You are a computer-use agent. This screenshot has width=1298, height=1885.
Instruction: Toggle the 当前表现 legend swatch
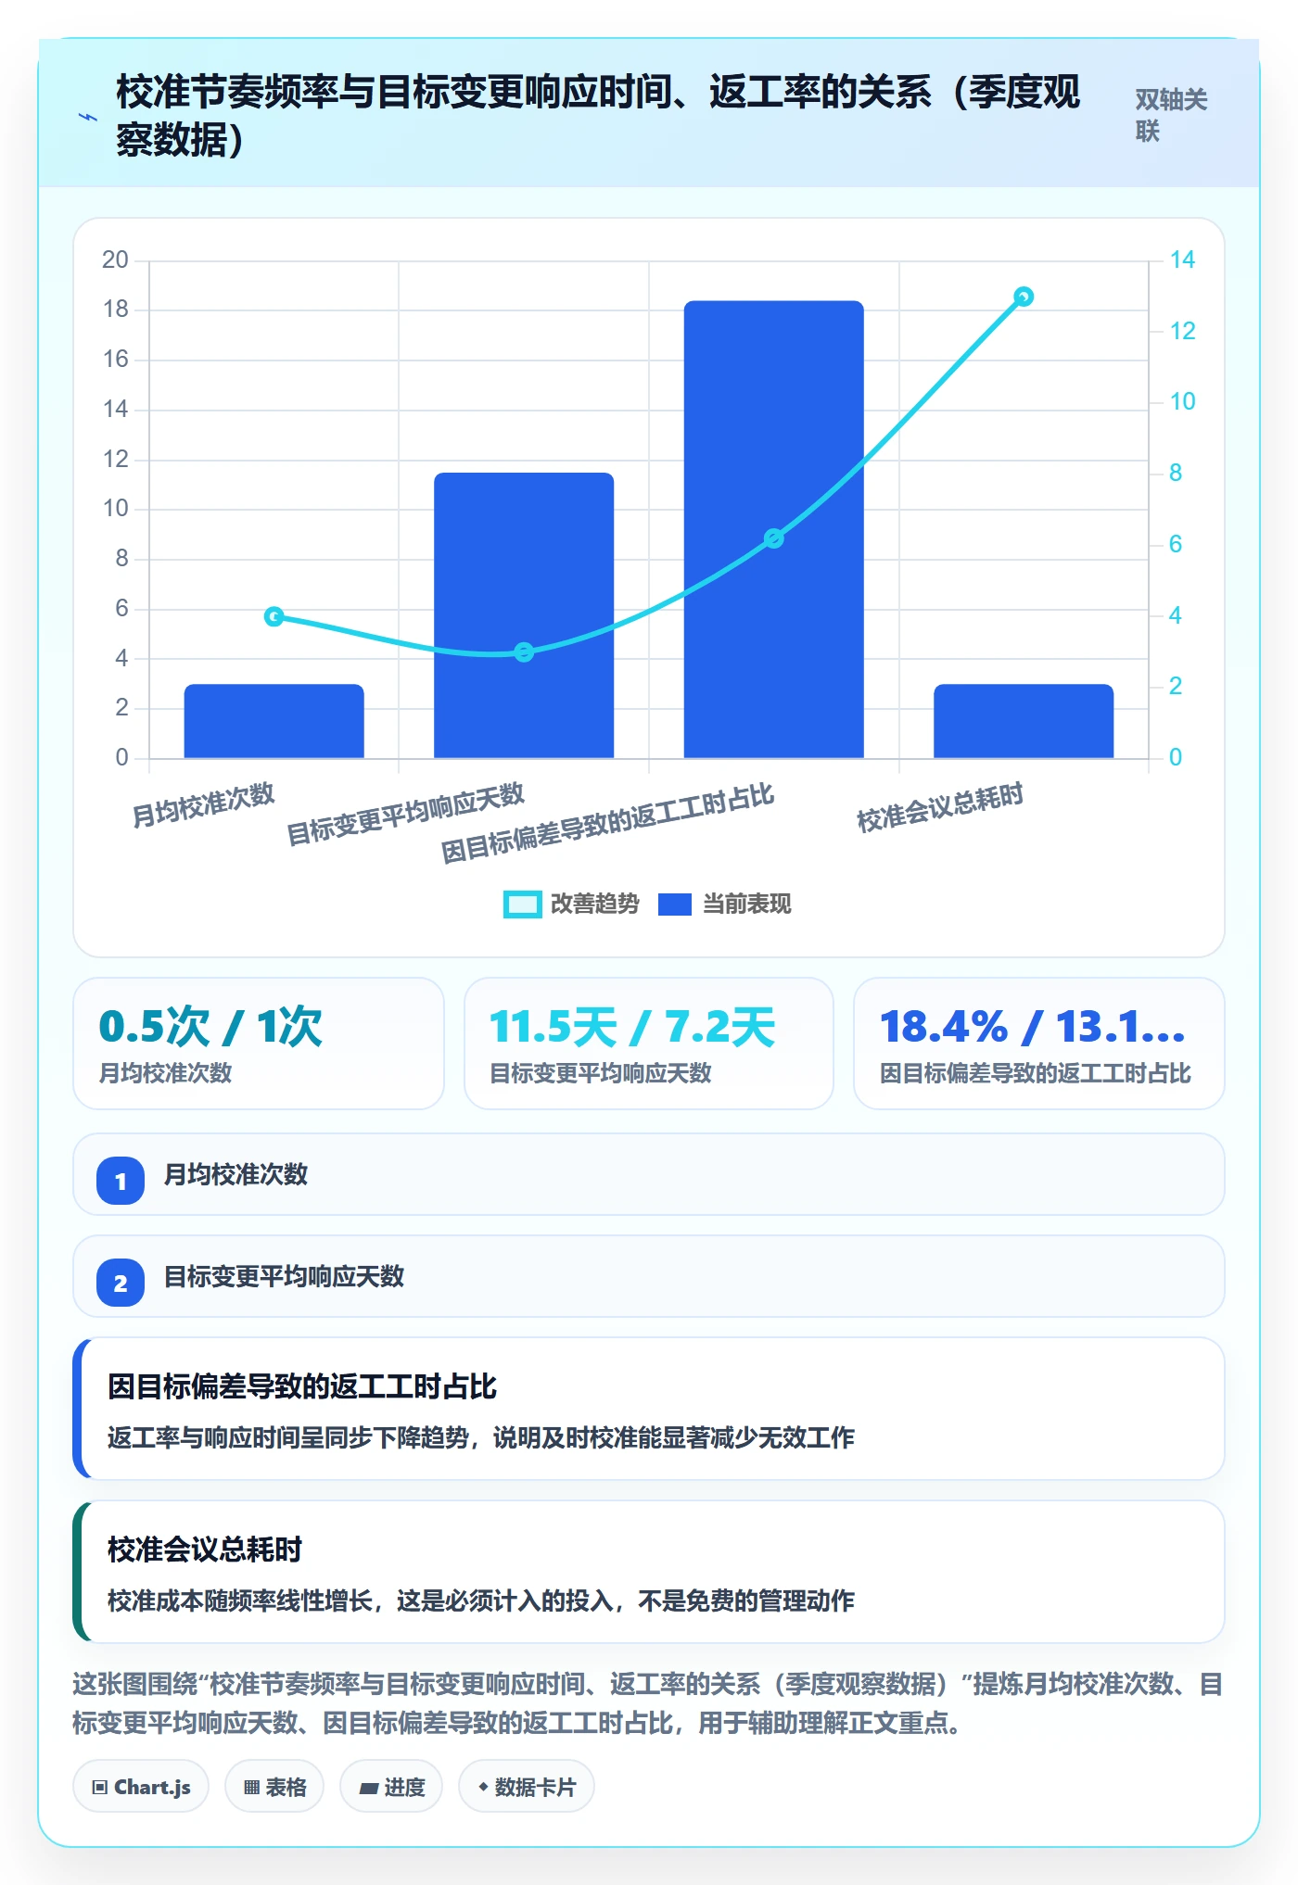pyautogui.click(x=675, y=904)
